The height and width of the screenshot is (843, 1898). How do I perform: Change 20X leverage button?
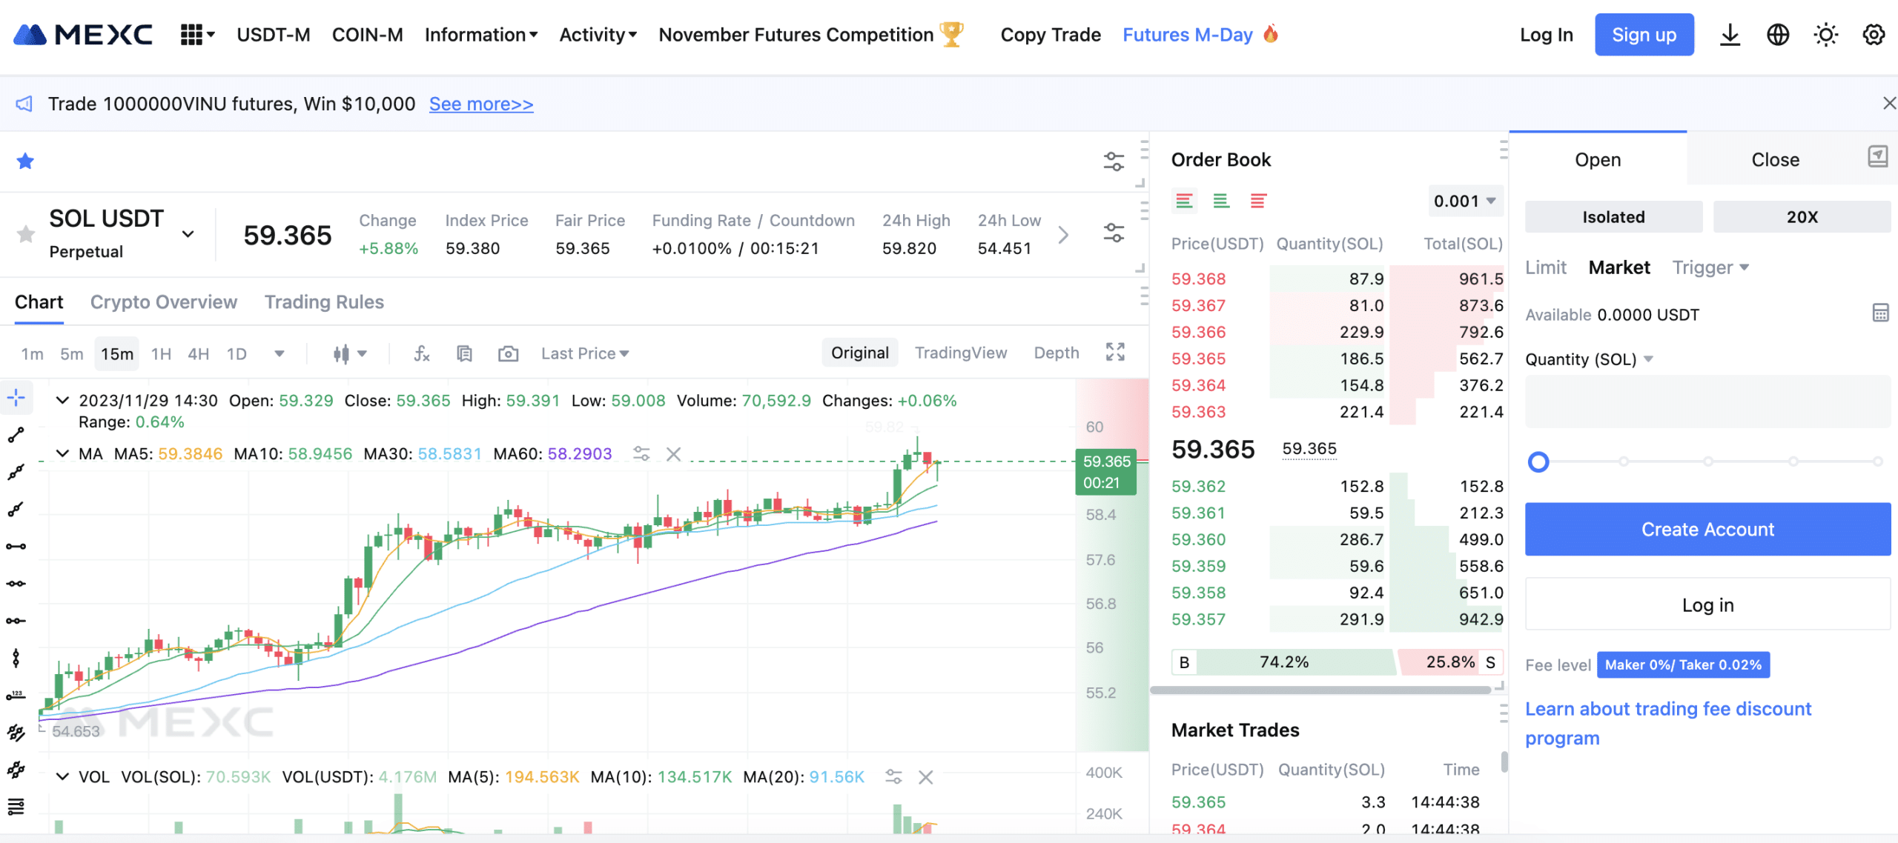click(1802, 217)
